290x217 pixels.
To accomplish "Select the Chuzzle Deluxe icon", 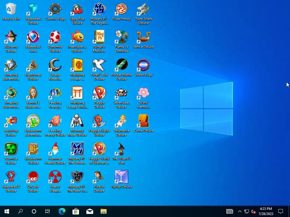I will click(33, 177).
